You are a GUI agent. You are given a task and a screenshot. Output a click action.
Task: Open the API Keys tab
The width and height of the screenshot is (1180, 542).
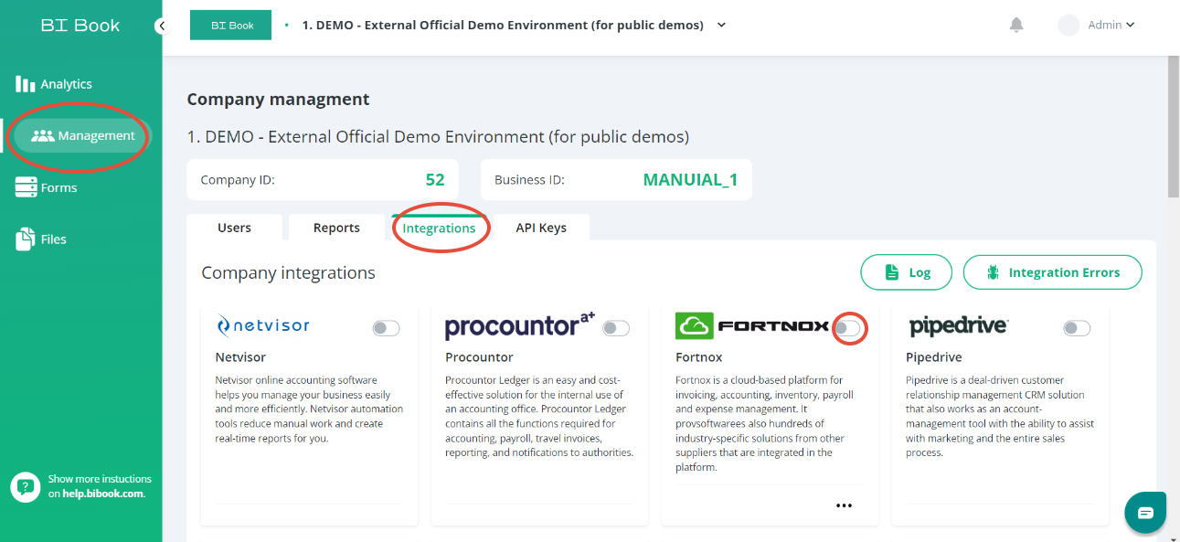click(541, 228)
